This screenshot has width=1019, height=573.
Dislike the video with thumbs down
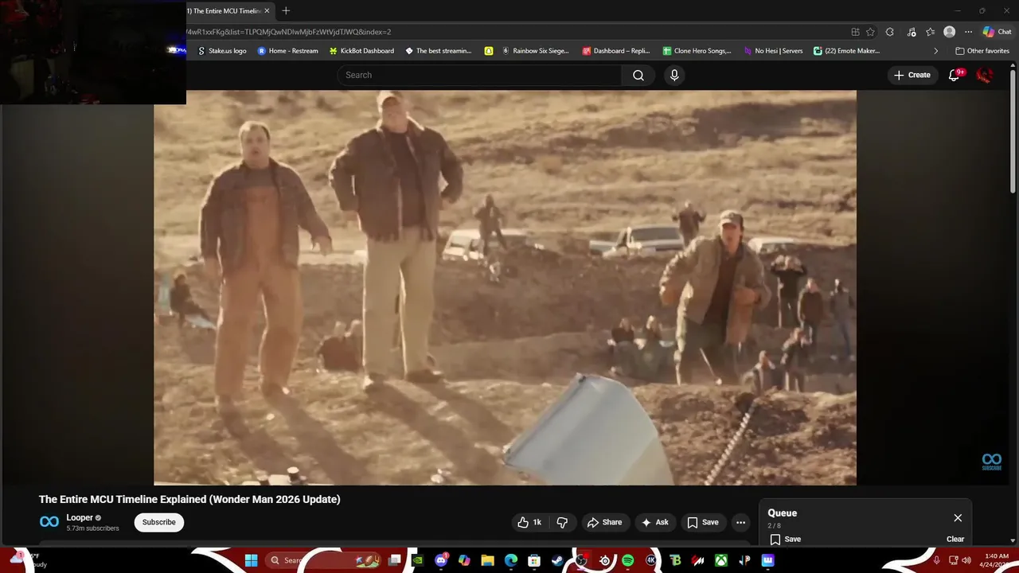point(562,522)
